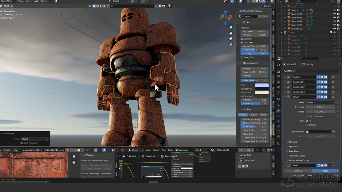Image resolution: width=342 pixels, height=192 pixels.
Task: Click the zoom magnifier icon in the image editor
Action: pyautogui.click(x=74, y=157)
